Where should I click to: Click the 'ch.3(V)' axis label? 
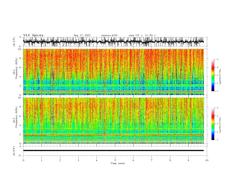[x=14, y=151]
